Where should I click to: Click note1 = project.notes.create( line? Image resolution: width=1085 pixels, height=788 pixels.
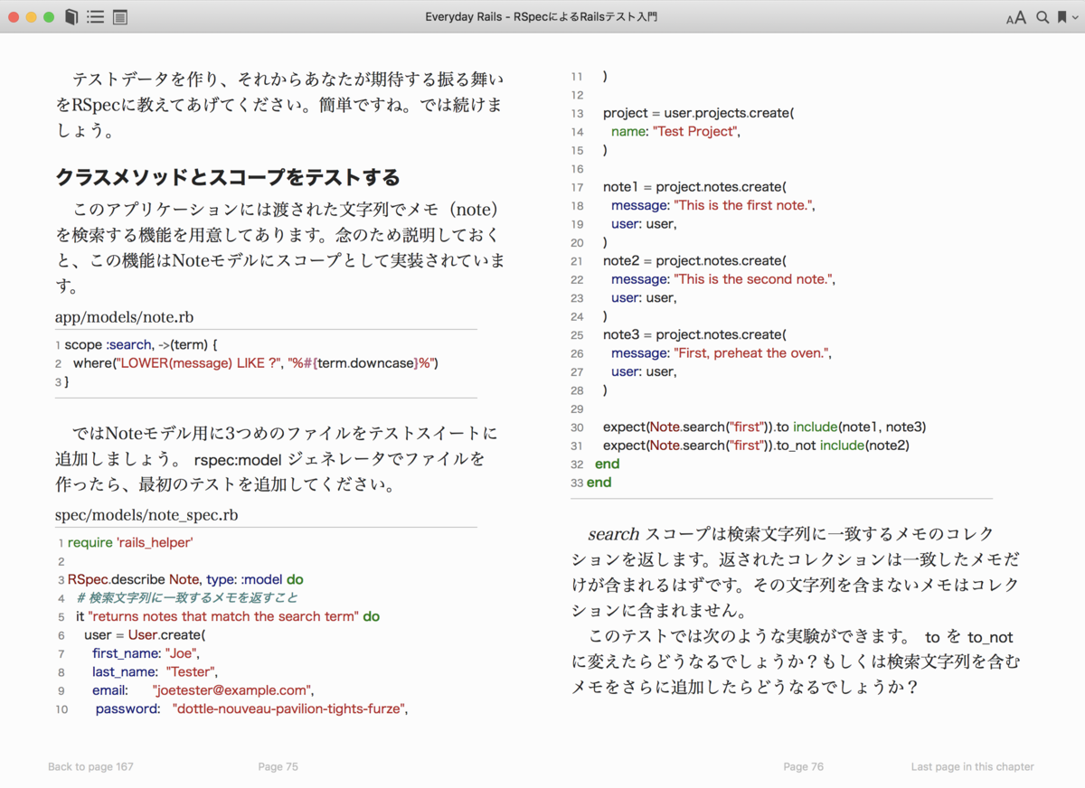[694, 187]
